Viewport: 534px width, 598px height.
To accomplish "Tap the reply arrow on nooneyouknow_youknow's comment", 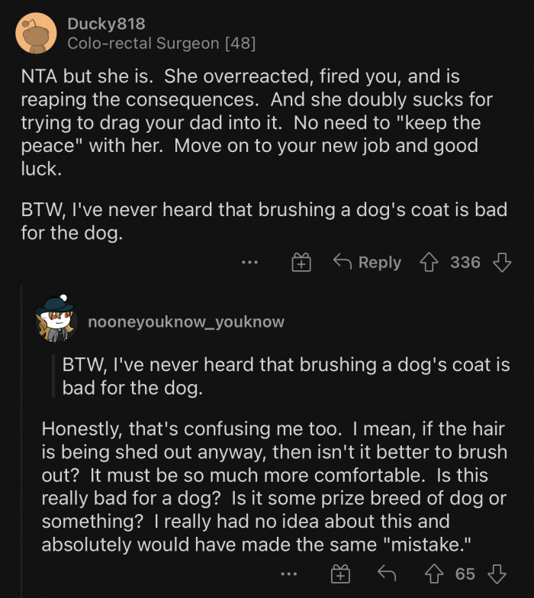I will pyautogui.click(x=387, y=574).
